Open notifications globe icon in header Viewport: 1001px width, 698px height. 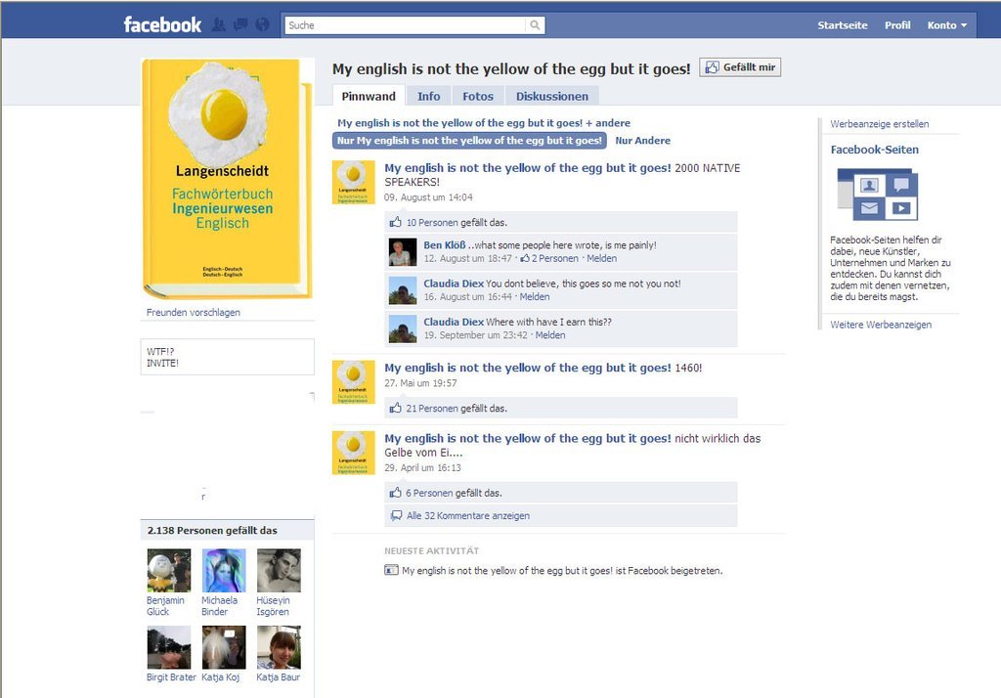tap(262, 24)
